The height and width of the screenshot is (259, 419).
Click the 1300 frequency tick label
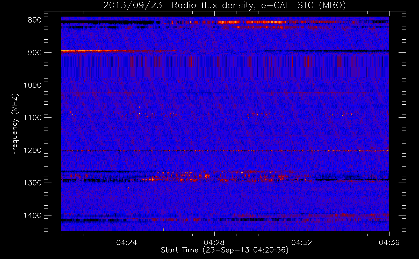(x=32, y=183)
